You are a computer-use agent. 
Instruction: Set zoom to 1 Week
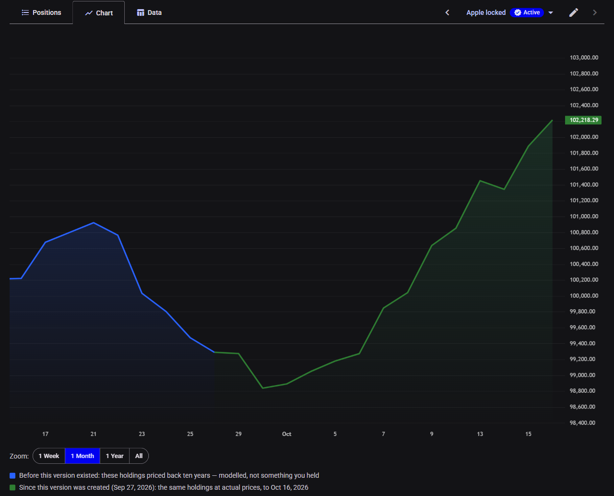coord(49,456)
